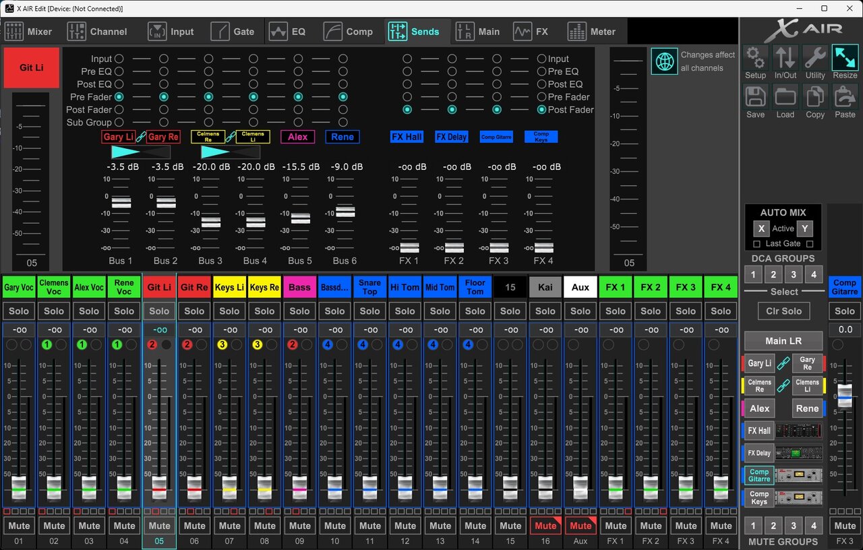Select DCA group 3
This screenshot has width=863, height=550.
[x=794, y=274]
